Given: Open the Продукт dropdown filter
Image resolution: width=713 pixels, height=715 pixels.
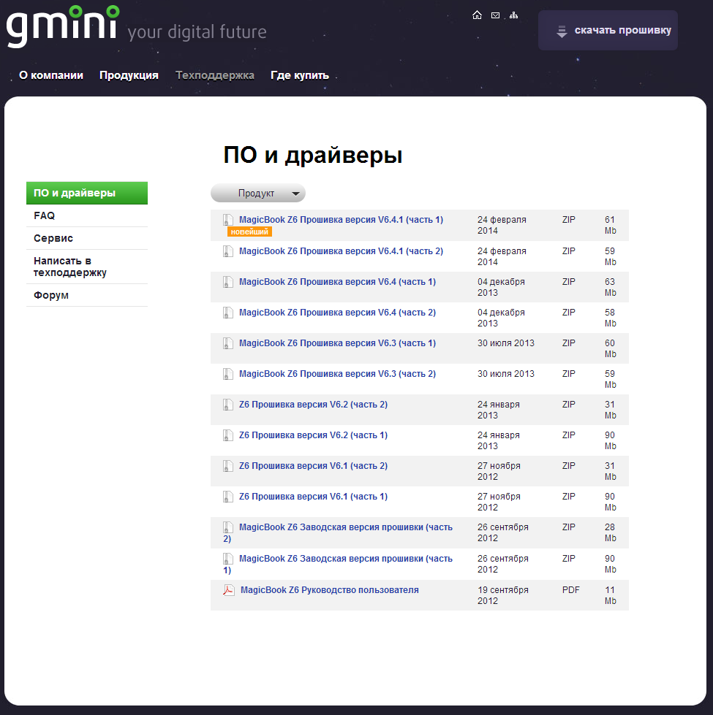Looking at the screenshot, I should point(258,194).
